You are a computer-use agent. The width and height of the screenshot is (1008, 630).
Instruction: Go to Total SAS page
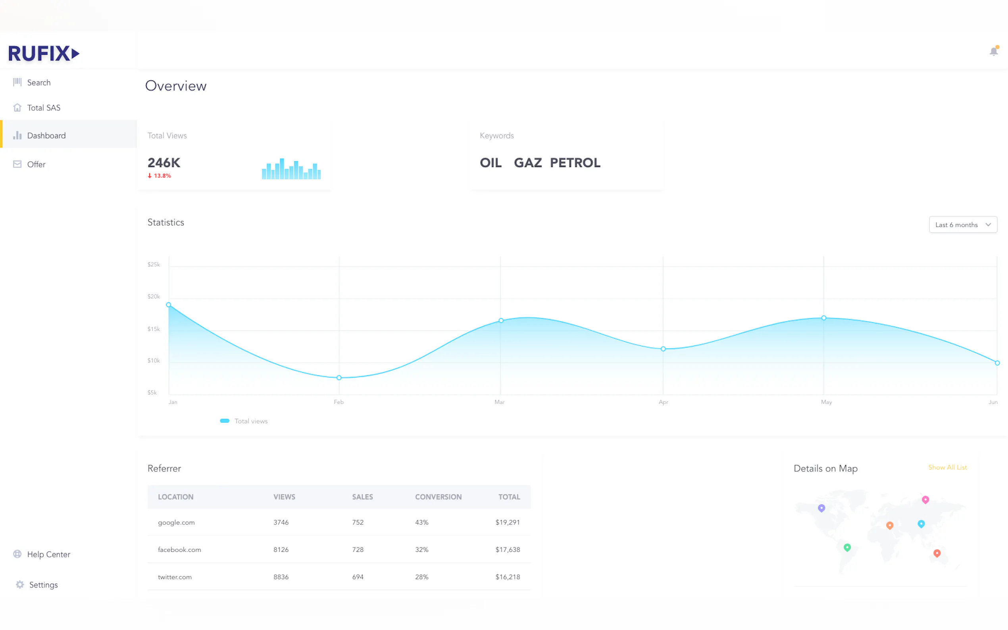click(44, 108)
